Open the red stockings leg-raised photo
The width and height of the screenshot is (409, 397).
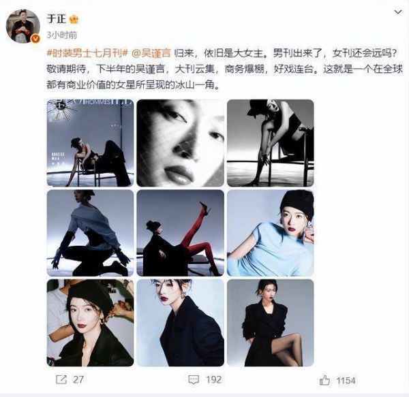pos(181,233)
